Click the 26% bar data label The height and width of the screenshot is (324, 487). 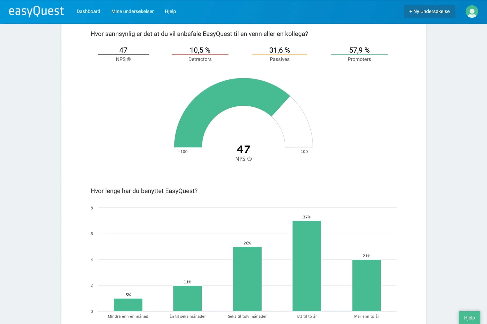[x=247, y=243]
